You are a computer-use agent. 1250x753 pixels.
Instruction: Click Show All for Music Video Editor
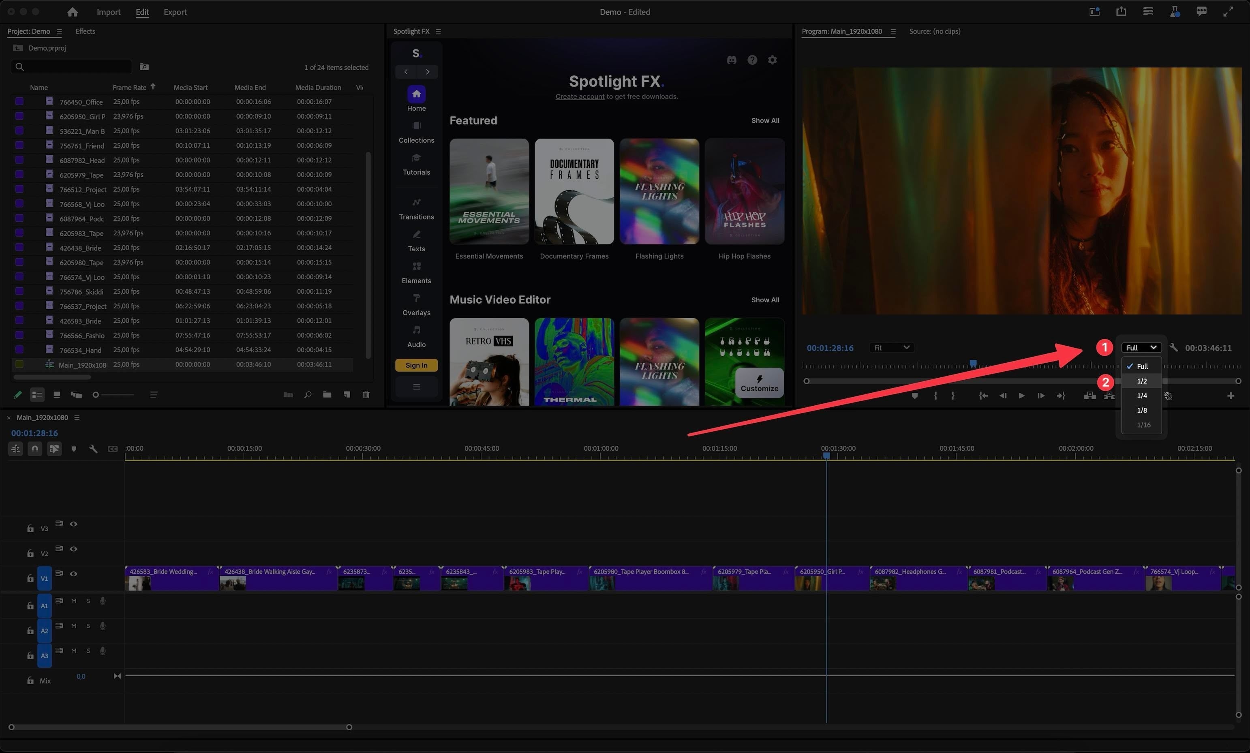pos(765,300)
